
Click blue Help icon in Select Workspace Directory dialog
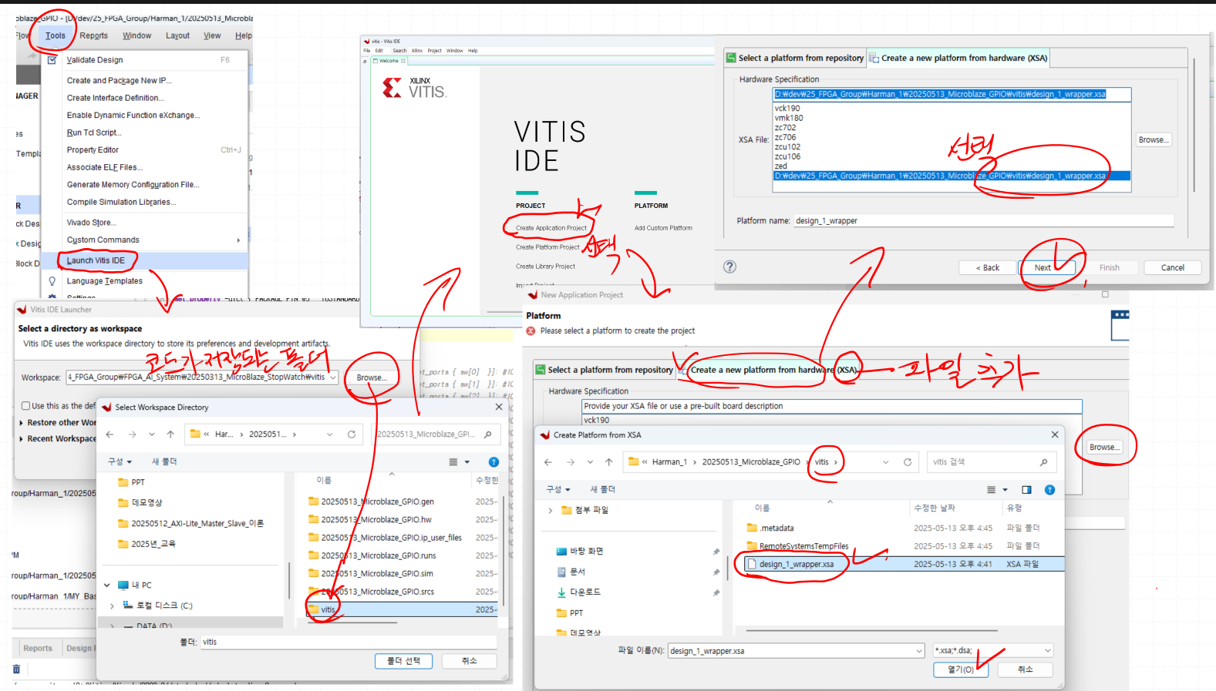click(x=493, y=462)
